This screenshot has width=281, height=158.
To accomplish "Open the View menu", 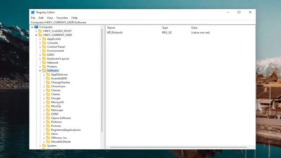I will coord(50,18).
